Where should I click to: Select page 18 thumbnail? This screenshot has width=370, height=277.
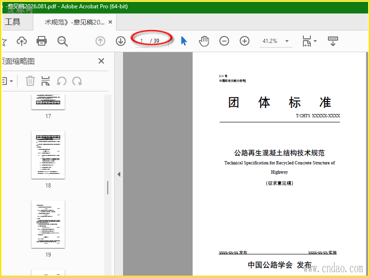(x=48, y=155)
